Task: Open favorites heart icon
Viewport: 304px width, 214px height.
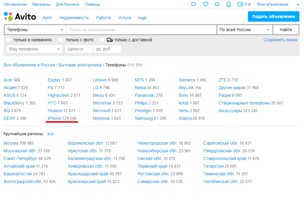Action: (206, 4)
